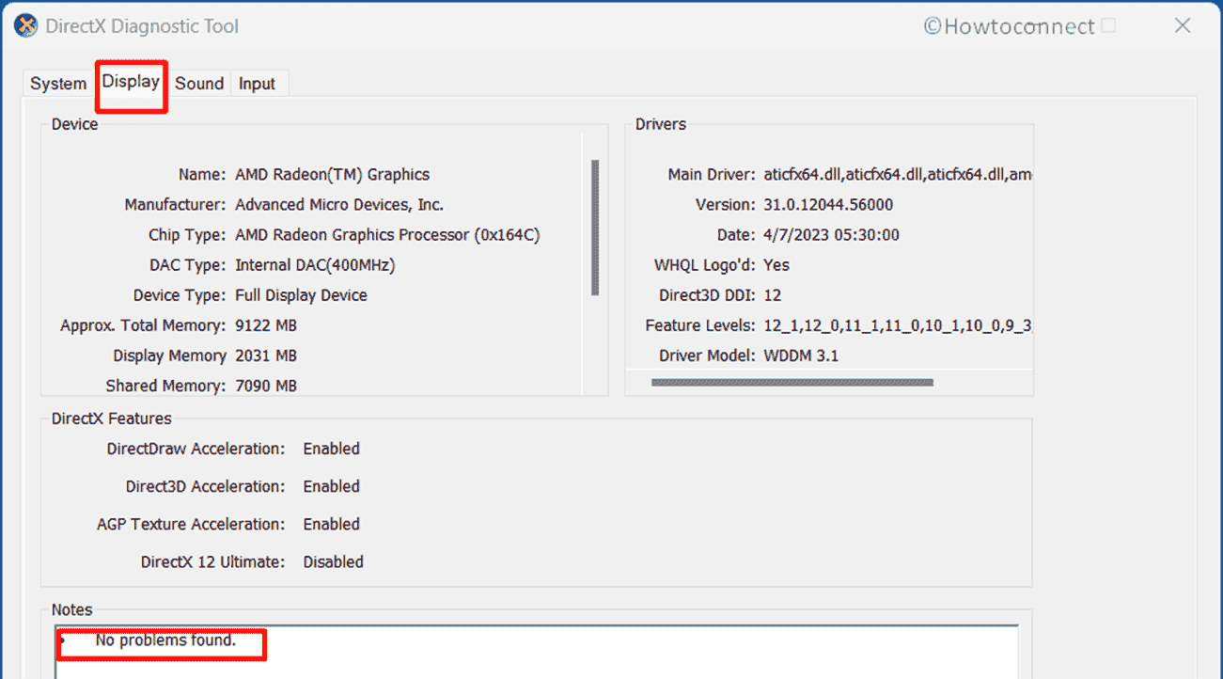Click device type Full Display Device

click(301, 295)
